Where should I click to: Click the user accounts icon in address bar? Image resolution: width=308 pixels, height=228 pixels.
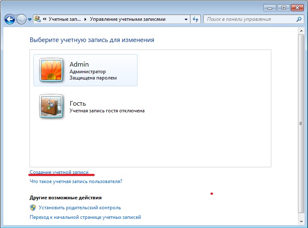(38, 19)
